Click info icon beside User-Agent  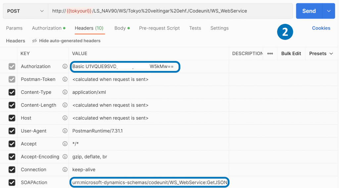pyautogui.click(x=65, y=131)
